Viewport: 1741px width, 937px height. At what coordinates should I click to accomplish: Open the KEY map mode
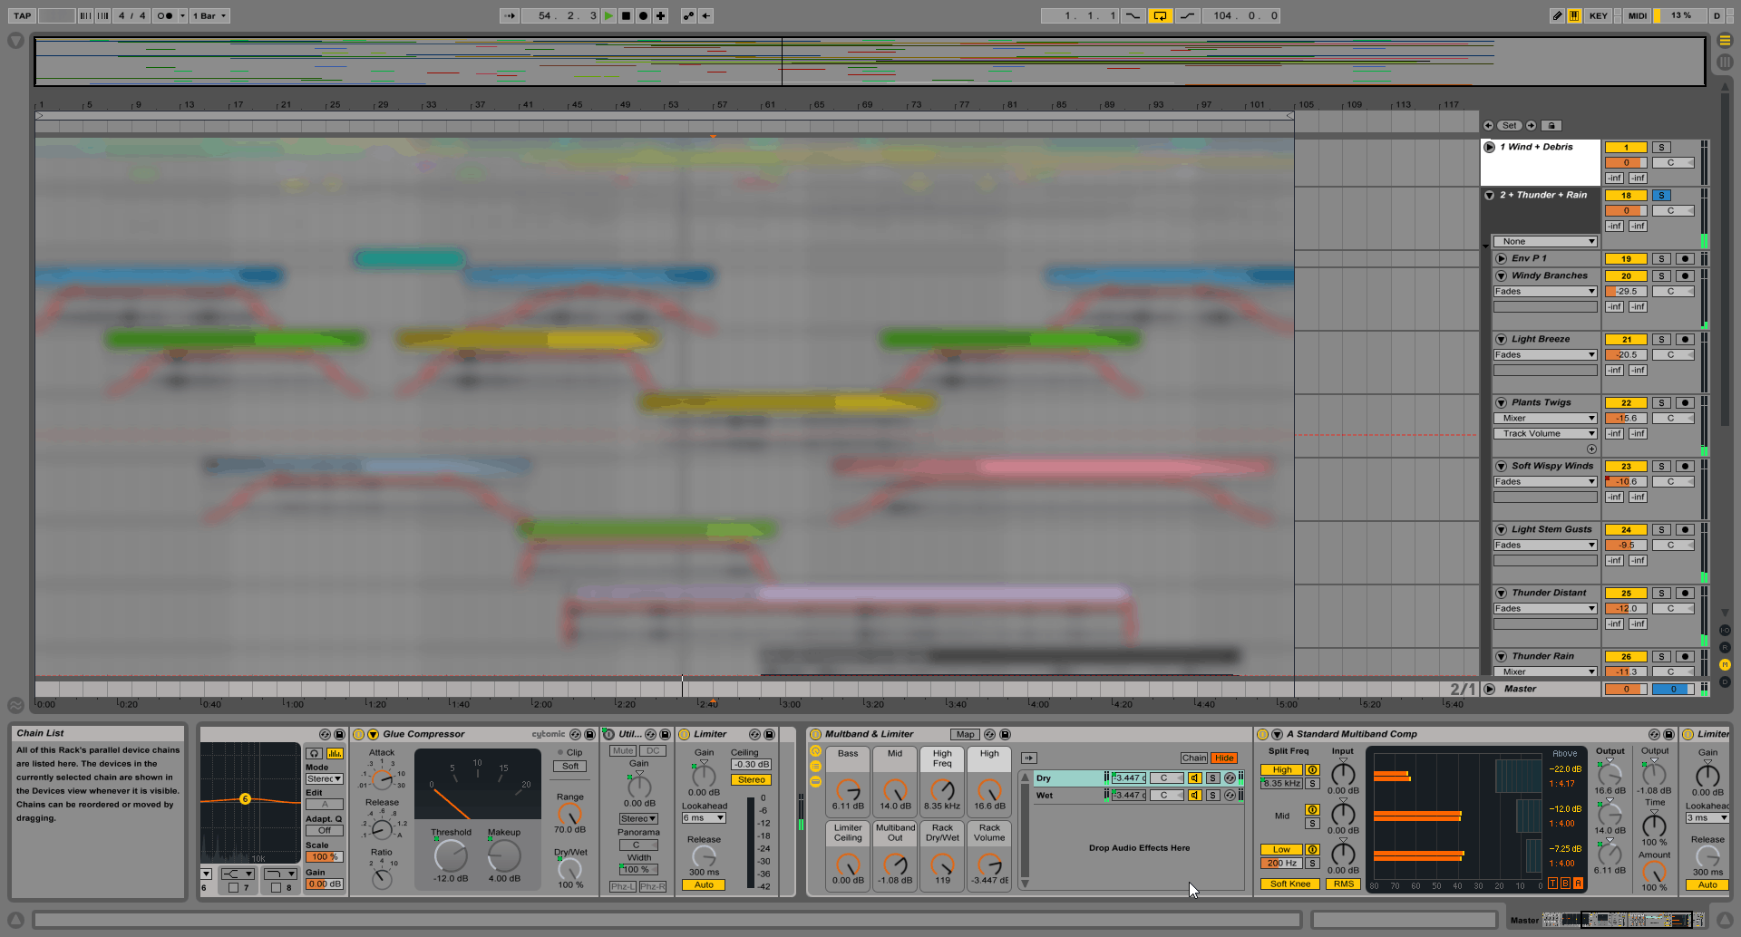[1598, 15]
